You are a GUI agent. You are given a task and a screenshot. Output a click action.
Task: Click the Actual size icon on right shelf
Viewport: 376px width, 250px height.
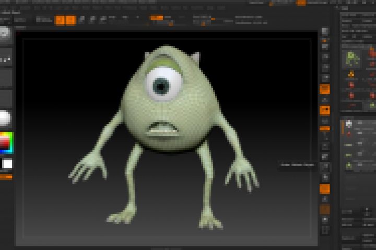pyautogui.click(x=325, y=67)
